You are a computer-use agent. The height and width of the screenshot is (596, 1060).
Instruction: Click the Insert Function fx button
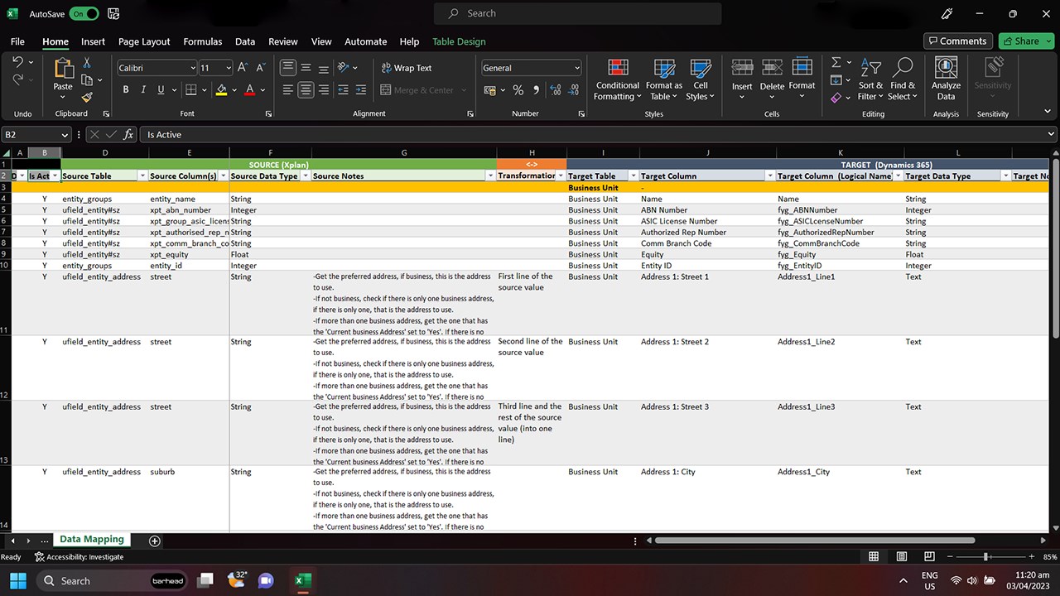pos(128,134)
